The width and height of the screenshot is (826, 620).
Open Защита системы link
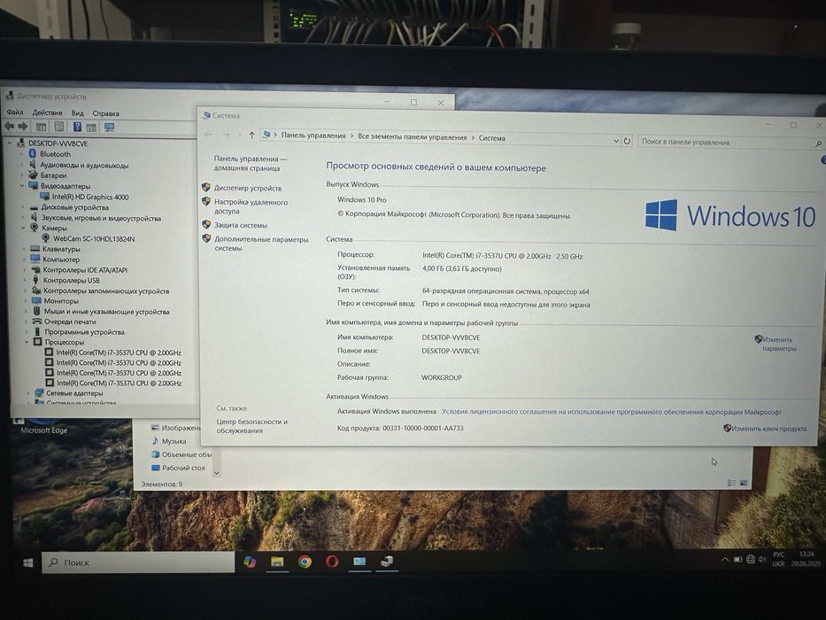[240, 225]
